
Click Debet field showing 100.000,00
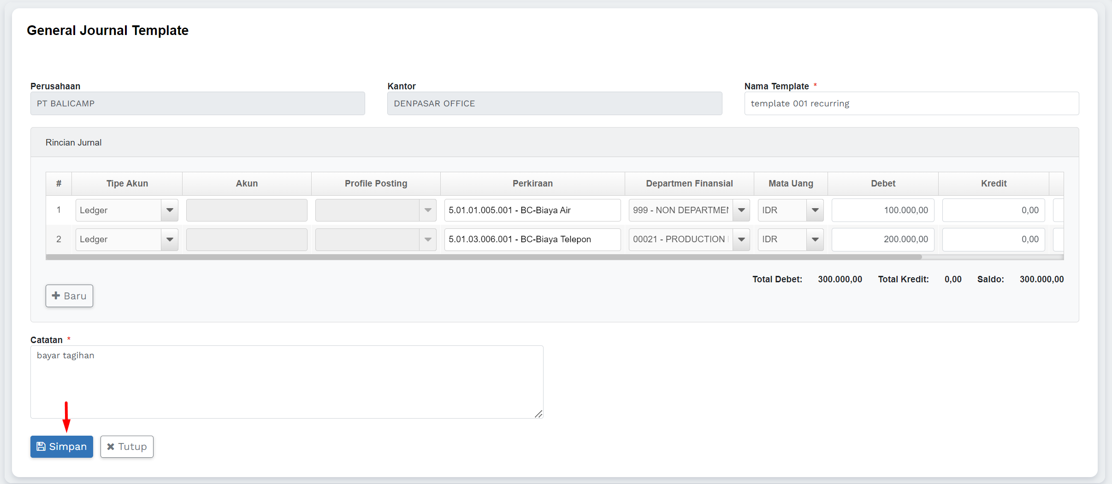click(882, 210)
